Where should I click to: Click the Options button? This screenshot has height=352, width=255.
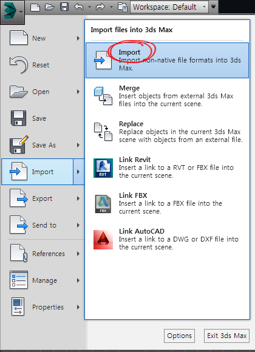pyautogui.click(x=179, y=336)
